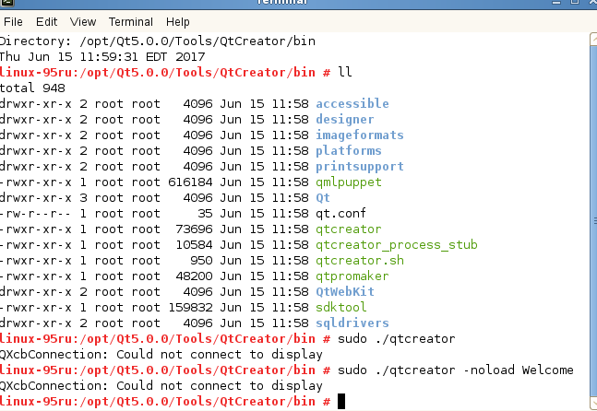
Task: Click the 'sdktool' file name
Action: 340,307
